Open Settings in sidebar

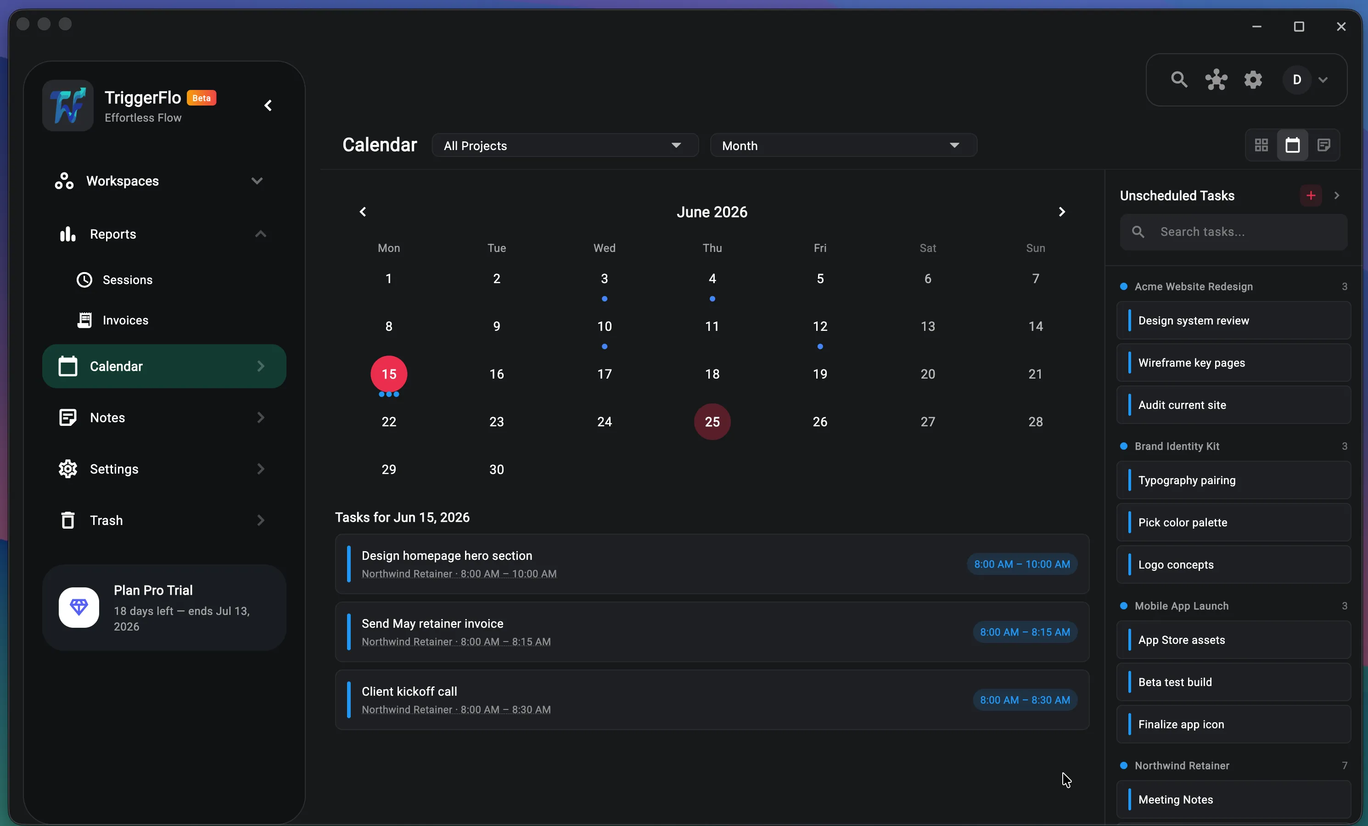click(x=164, y=469)
